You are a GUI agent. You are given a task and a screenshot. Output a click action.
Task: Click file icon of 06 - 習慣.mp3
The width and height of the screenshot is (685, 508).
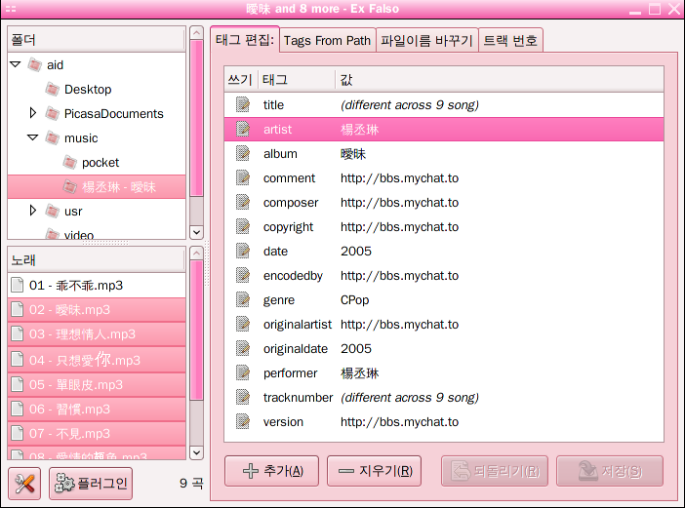[18, 409]
